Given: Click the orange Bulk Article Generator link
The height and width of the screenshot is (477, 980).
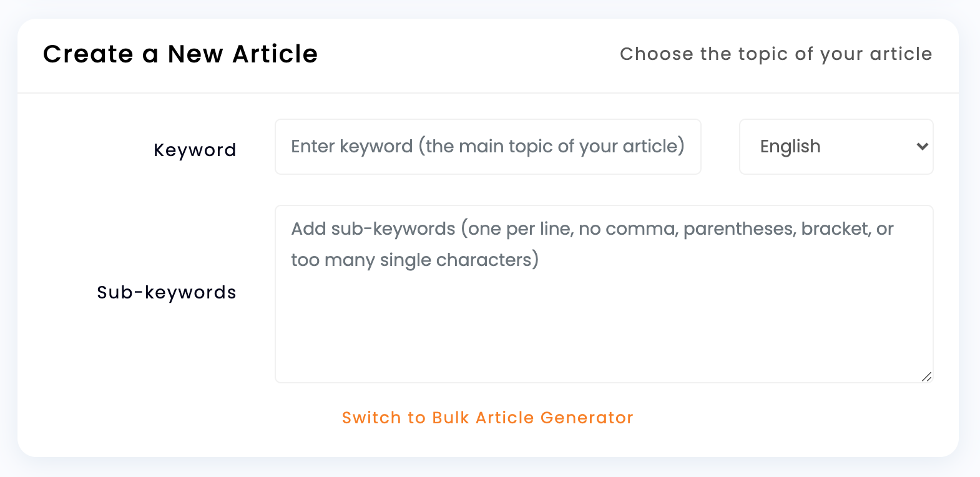Looking at the screenshot, I should pos(488,417).
